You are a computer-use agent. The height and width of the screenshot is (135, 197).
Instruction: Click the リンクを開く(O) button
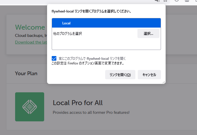pyautogui.click(x=120, y=75)
